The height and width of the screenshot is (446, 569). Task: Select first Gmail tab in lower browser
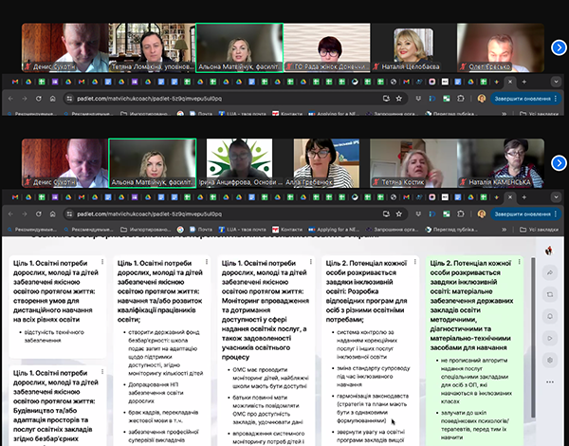point(15,197)
